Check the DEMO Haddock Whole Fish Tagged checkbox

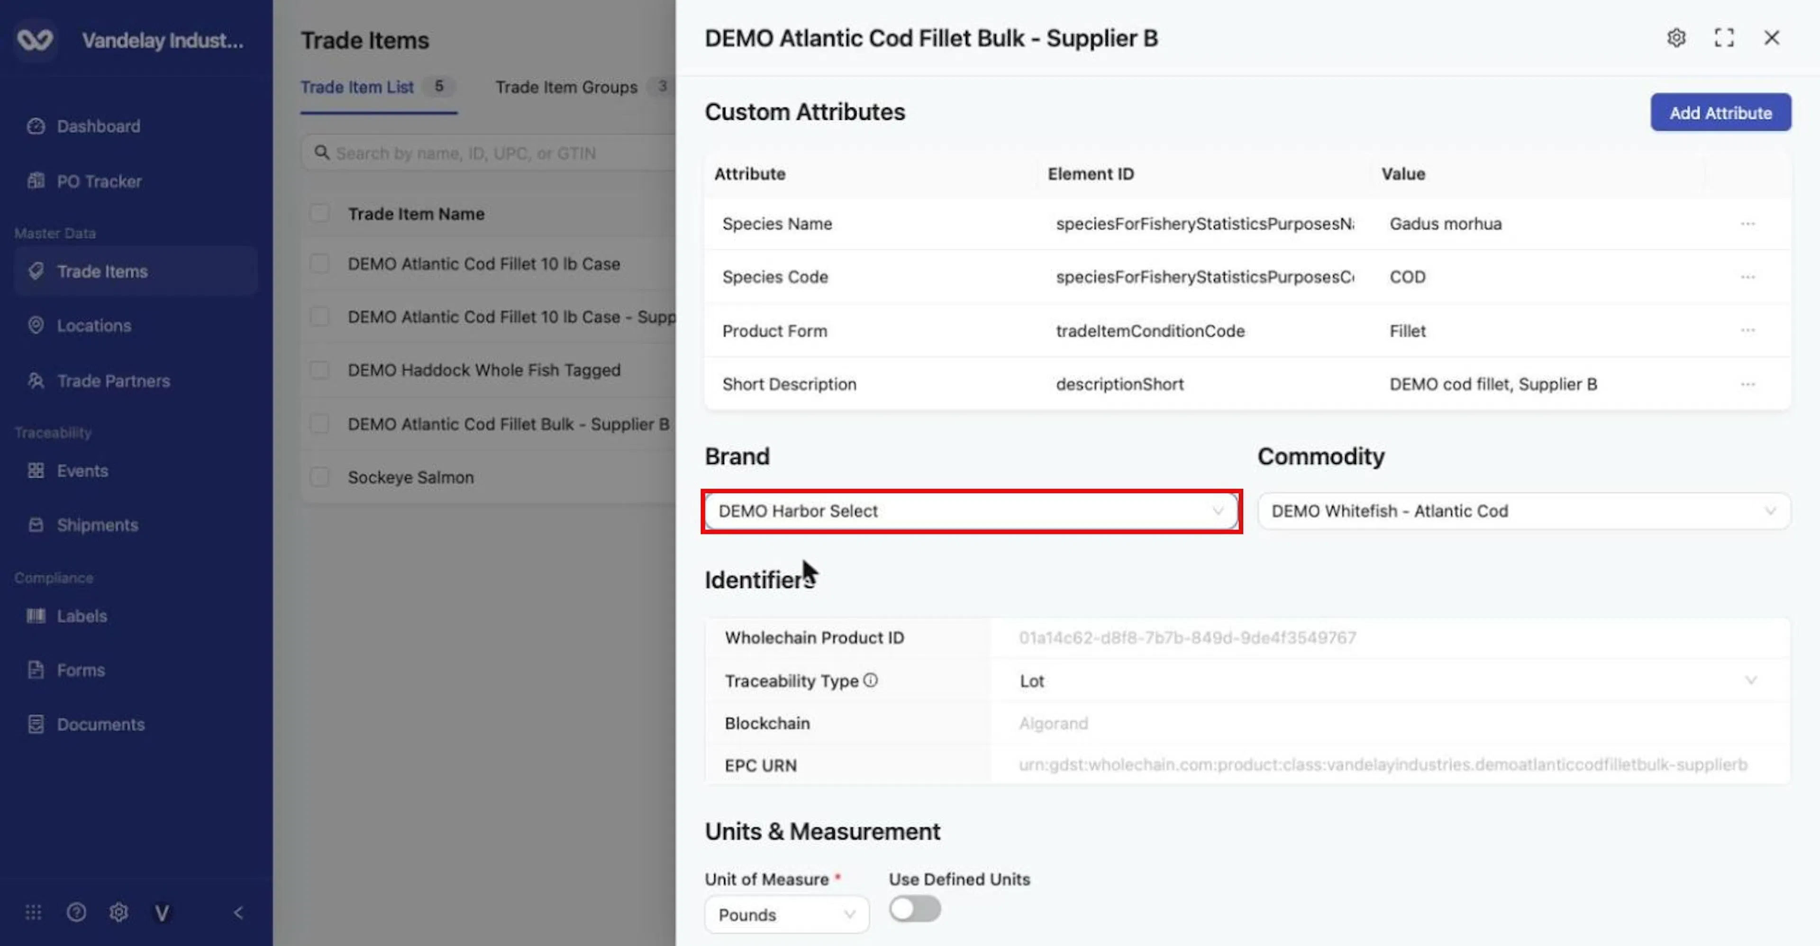click(x=319, y=370)
